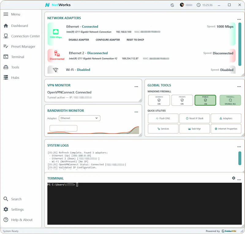Image resolution: width=245 pixels, height=234 pixels.
Task: Open Services quick utility
Action: point(163,129)
